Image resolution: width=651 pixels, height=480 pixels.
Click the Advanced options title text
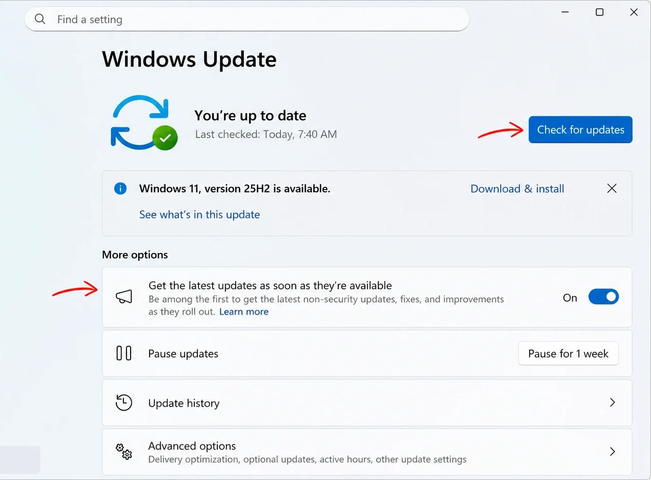tap(192, 446)
